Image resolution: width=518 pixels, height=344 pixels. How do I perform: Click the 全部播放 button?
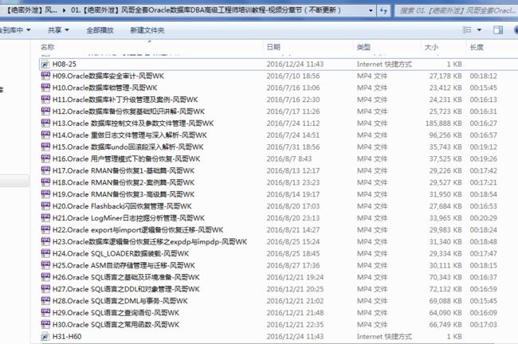click(100, 30)
